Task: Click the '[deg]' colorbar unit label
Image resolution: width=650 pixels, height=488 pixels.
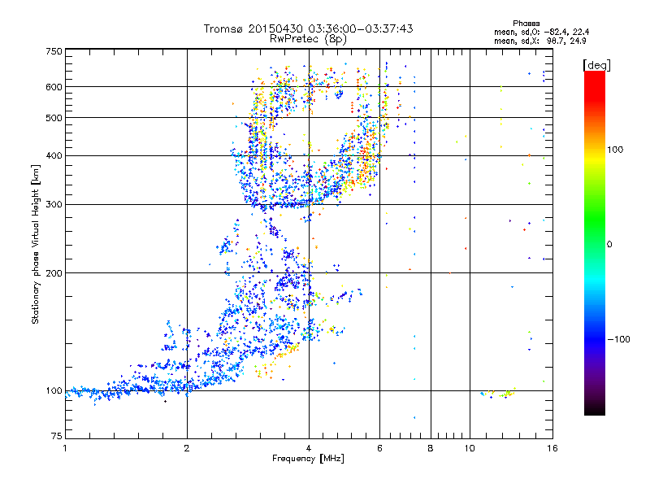Action: tap(596, 65)
